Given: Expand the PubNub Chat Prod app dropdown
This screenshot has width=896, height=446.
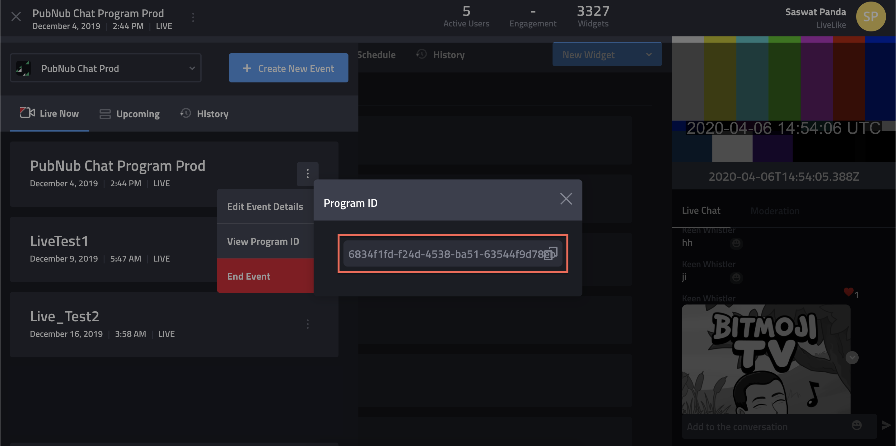Looking at the screenshot, I should tap(106, 68).
